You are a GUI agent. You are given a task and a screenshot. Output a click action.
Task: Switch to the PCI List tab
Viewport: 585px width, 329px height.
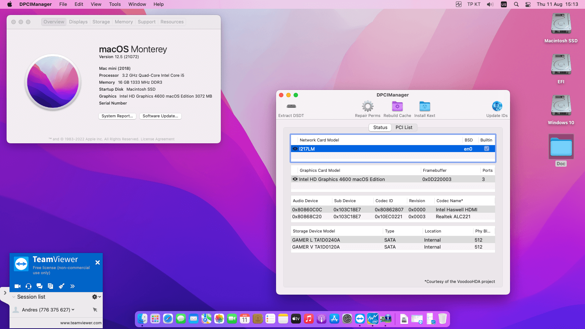(404, 128)
